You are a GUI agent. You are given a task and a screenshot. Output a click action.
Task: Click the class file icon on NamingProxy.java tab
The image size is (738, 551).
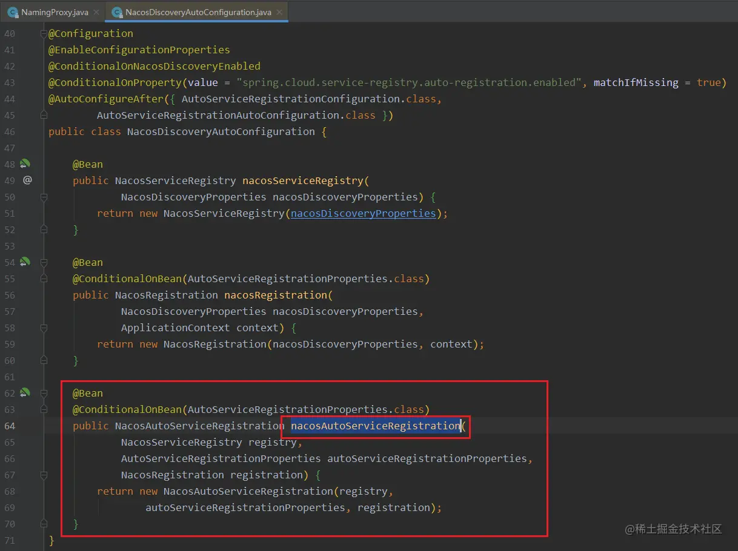[13, 12]
